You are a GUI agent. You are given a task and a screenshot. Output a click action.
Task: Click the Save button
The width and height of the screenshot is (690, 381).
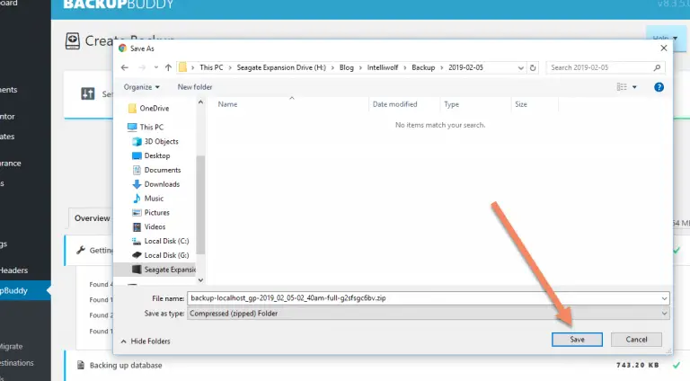click(x=577, y=339)
